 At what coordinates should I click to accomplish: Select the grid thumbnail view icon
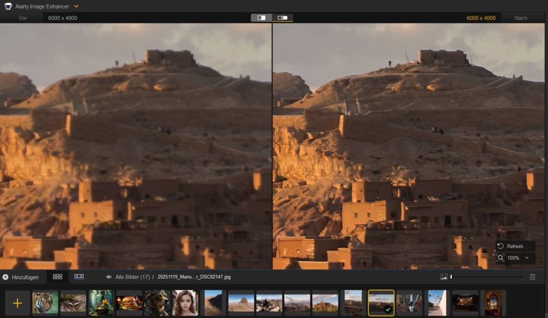click(x=57, y=277)
